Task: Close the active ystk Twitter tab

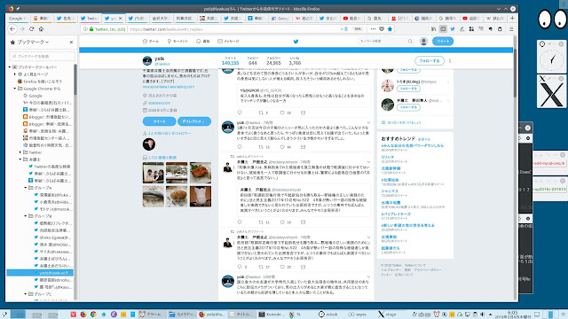Action: 121,18
